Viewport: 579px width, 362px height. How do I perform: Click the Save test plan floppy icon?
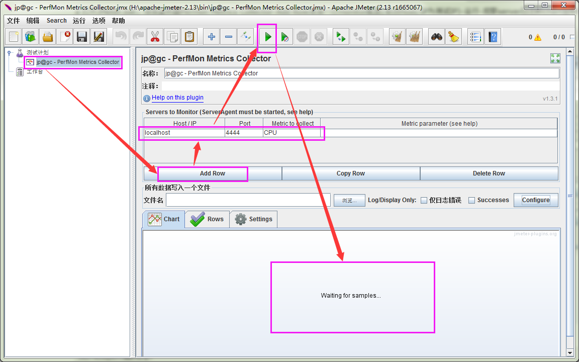click(x=81, y=37)
